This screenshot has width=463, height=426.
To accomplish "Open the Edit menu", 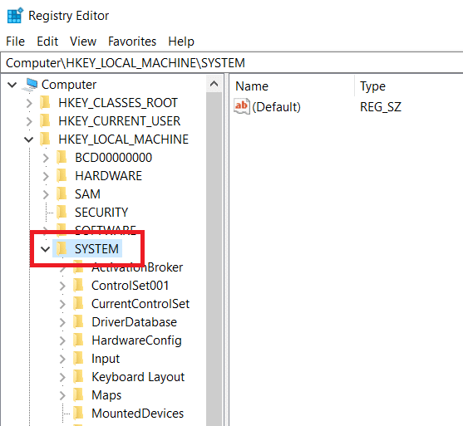I will [47, 42].
